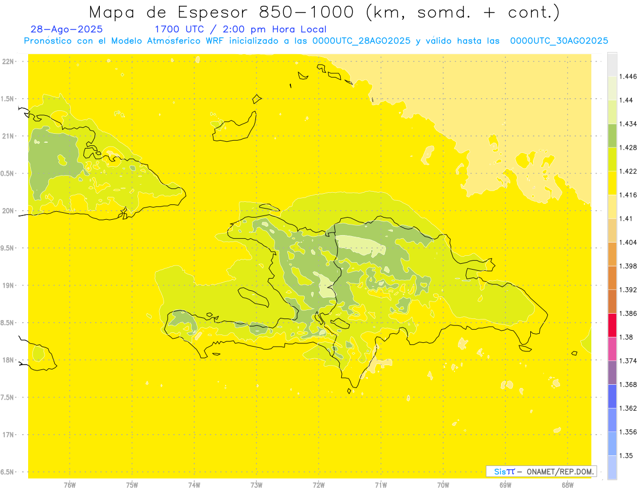Click the legend value 1.416
The width and height of the screenshot is (637, 492).
click(628, 195)
